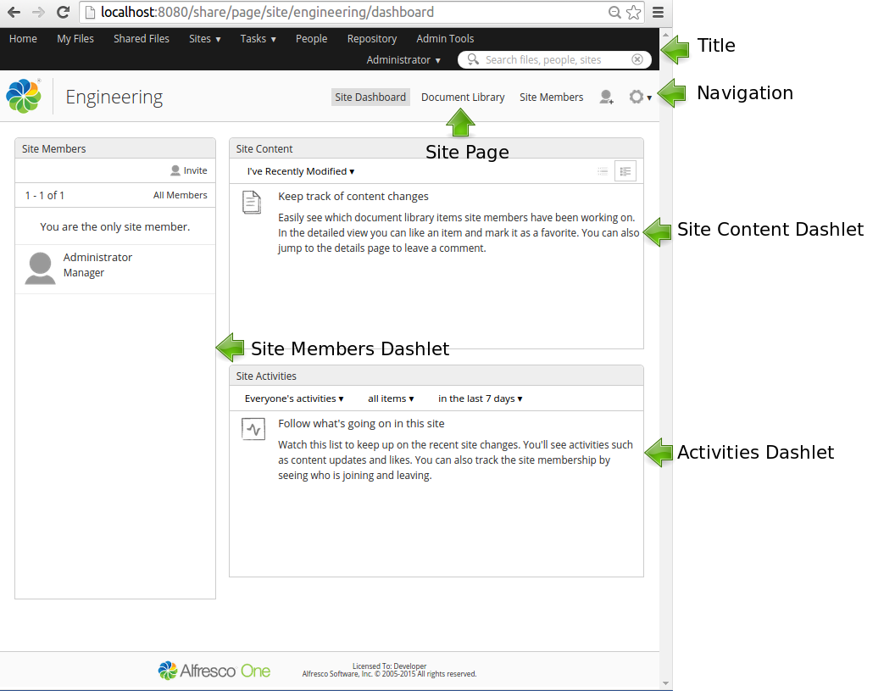The width and height of the screenshot is (884, 691).
Task: Open the browser hamburger menu icon
Action: [x=659, y=14]
